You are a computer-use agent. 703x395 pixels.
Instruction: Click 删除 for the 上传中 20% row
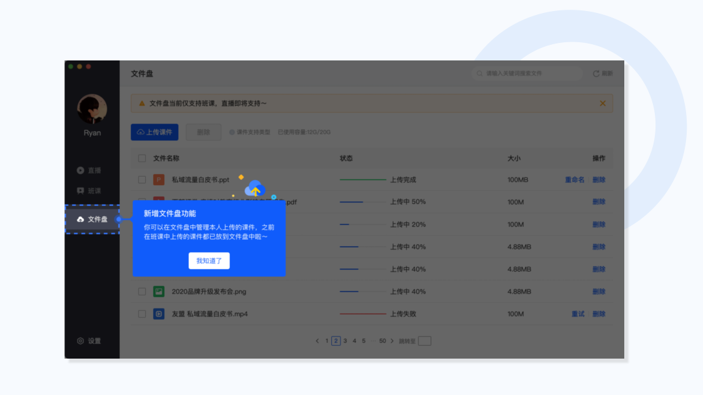click(599, 225)
